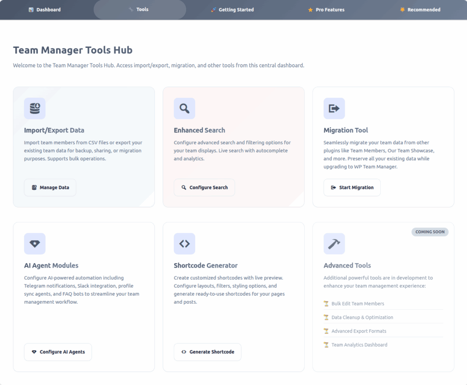Click the Advanced Tools hammer icon
The image size is (467, 385).
click(334, 244)
